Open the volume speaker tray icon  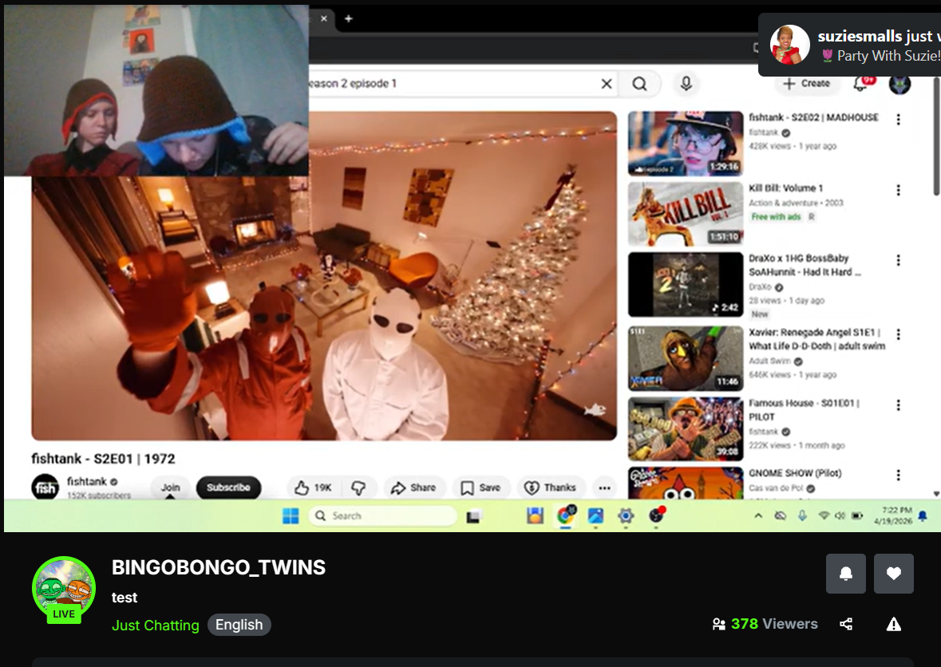(x=840, y=516)
